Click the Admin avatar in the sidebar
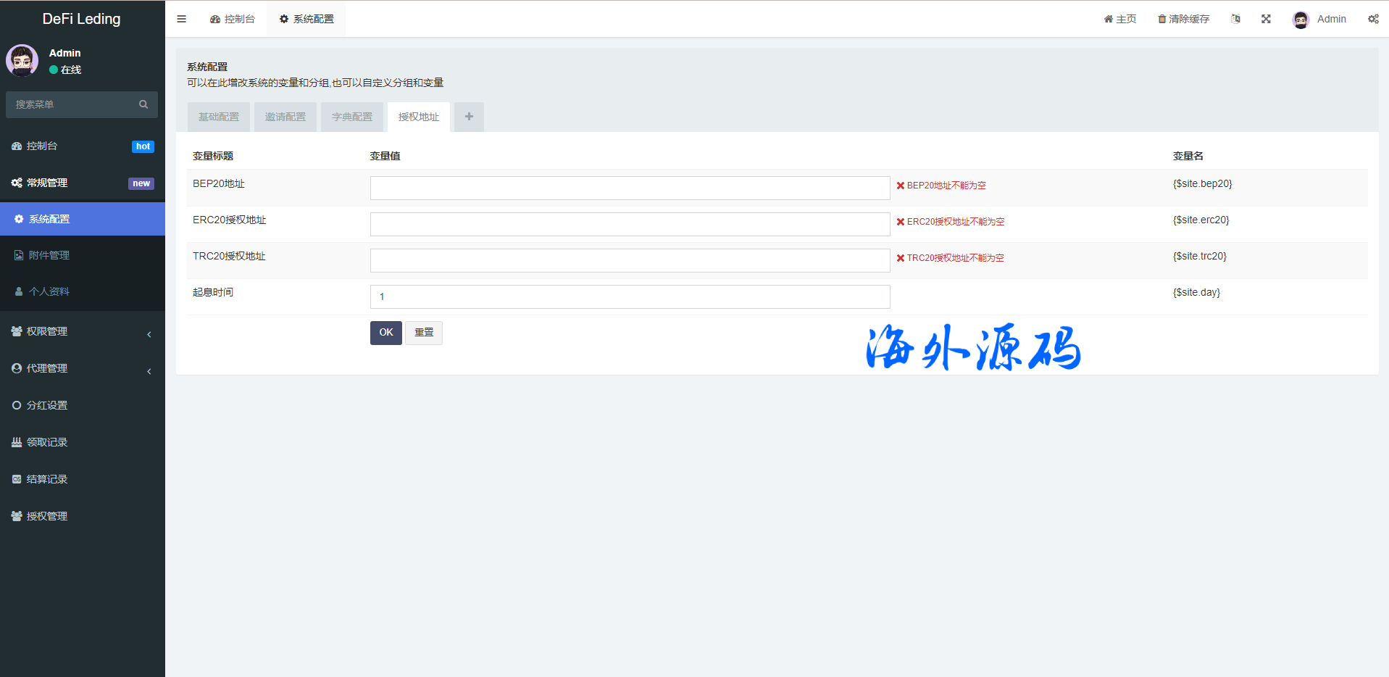Image resolution: width=1389 pixels, height=677 pixels. point(22,61)
